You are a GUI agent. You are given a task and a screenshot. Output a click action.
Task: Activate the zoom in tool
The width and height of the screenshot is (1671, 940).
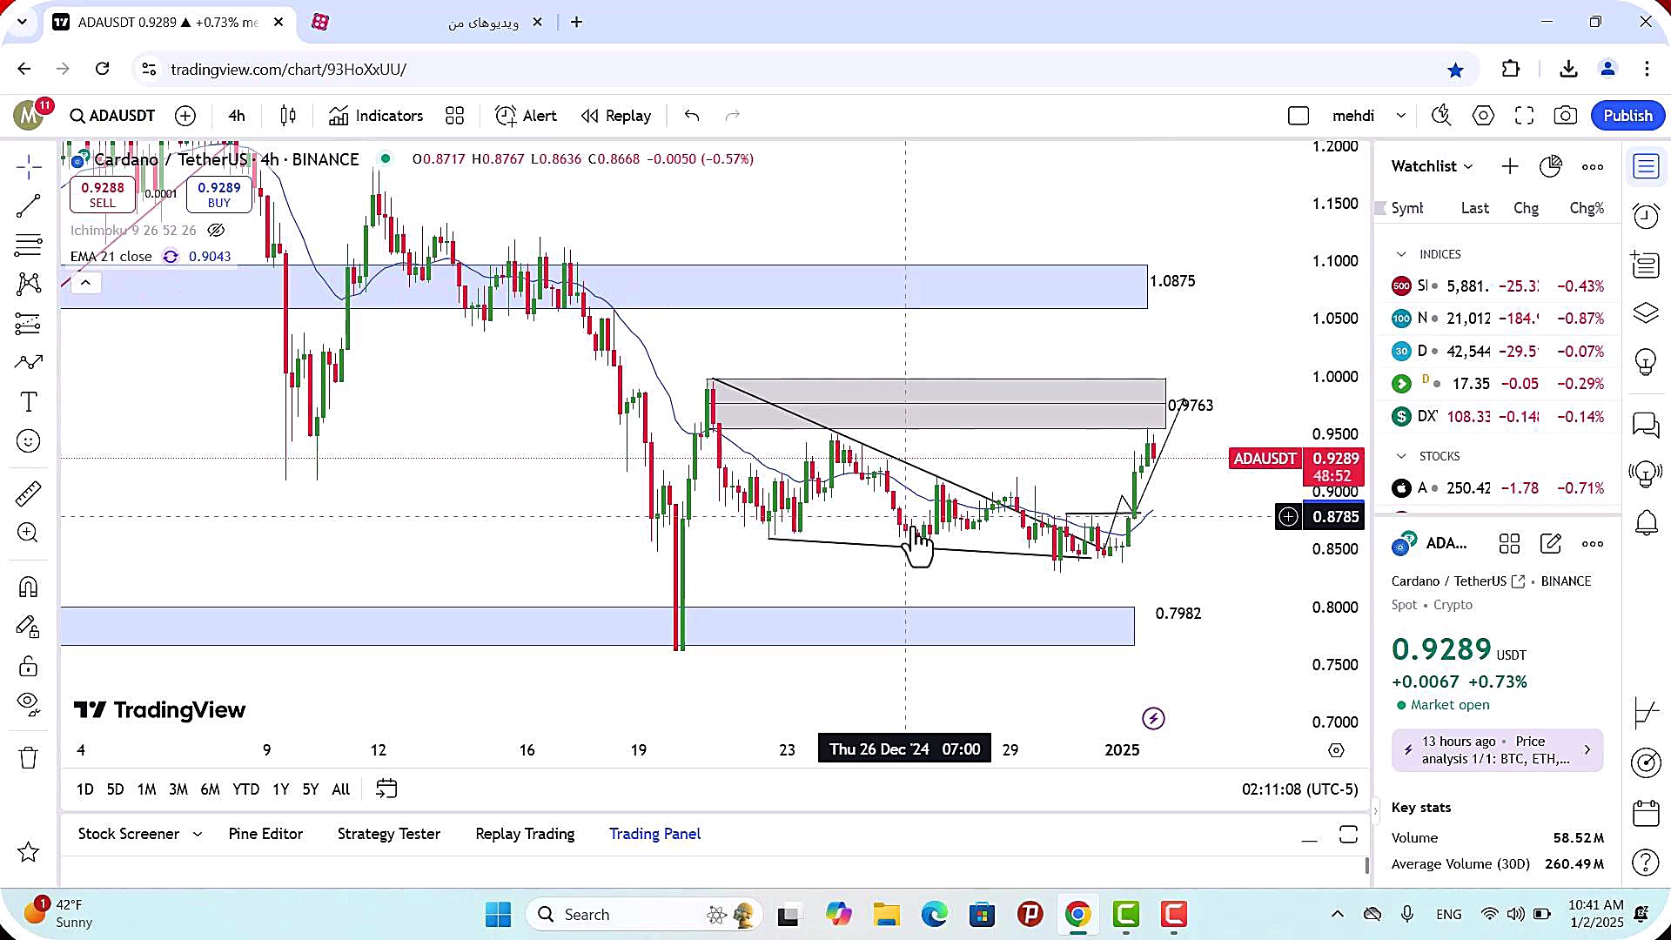point(28,533)
